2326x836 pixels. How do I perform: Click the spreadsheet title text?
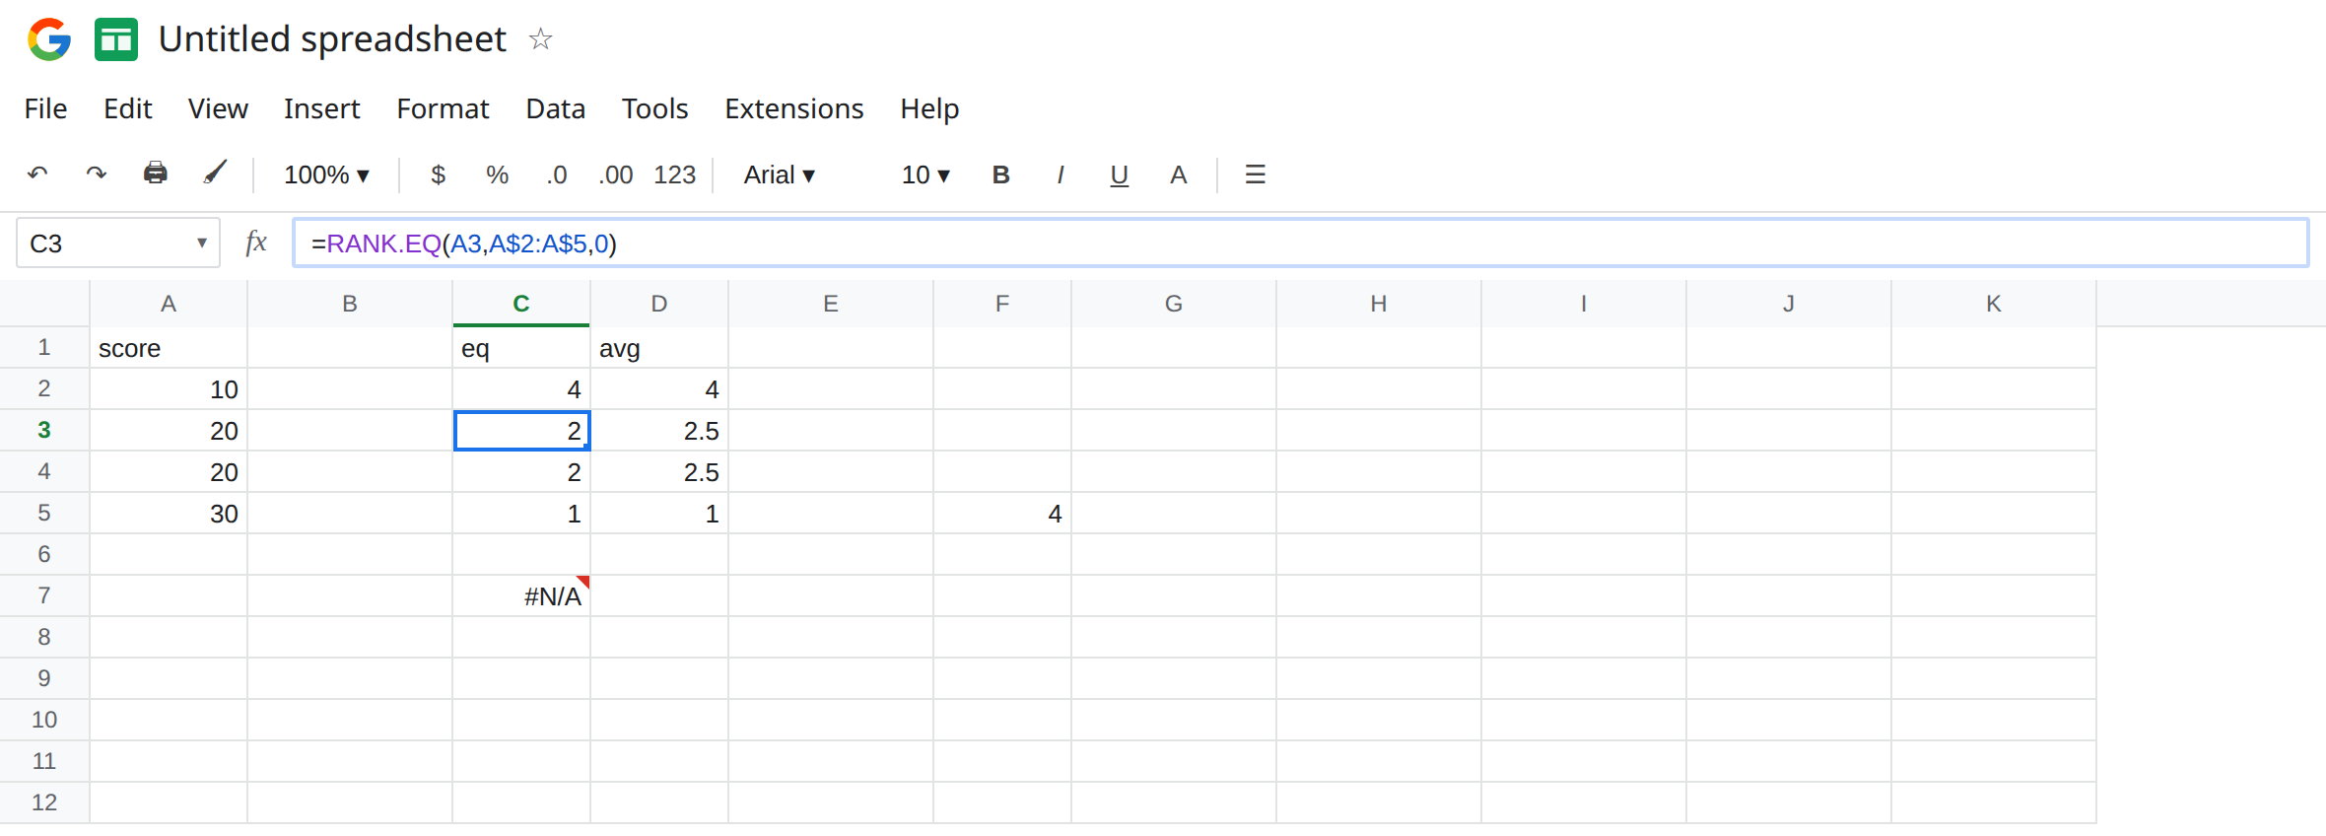(x=332, y=39)
